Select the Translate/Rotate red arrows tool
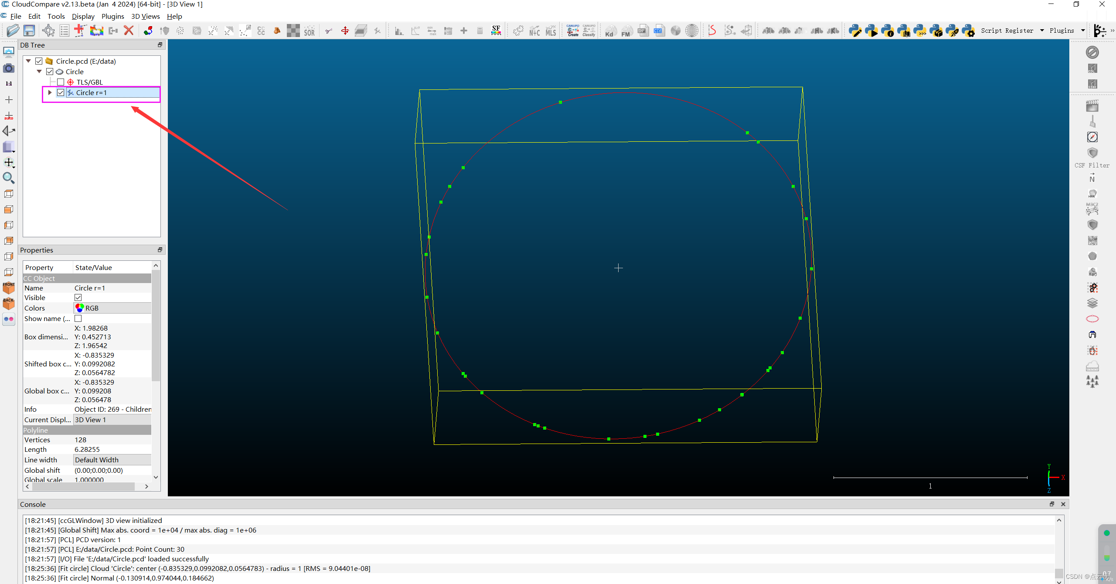1116x584 pixels. [345, 31]
